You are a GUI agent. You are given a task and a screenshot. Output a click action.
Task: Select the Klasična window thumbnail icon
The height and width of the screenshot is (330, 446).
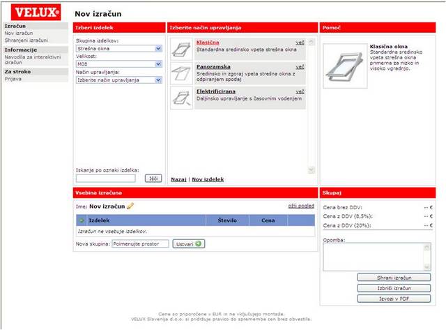point(181,48)
